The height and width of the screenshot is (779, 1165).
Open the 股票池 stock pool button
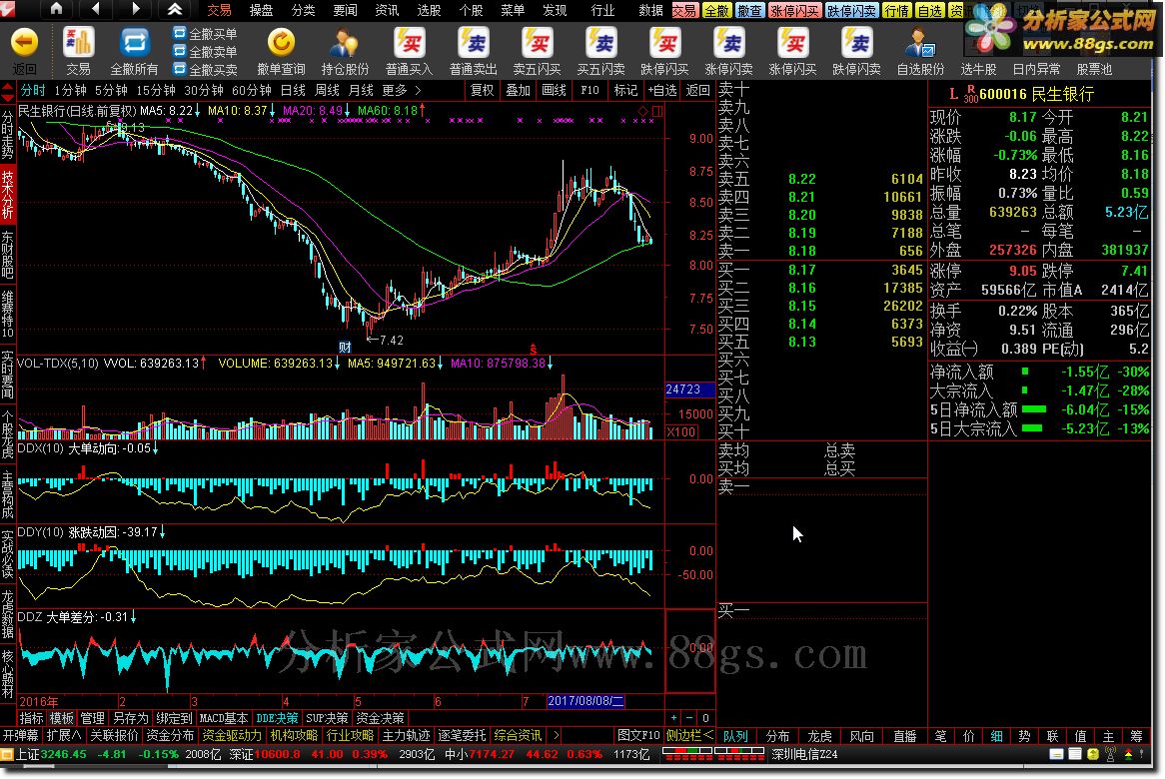(1094, 69)
